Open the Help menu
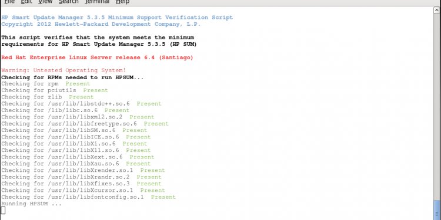 tap(123, 2)
